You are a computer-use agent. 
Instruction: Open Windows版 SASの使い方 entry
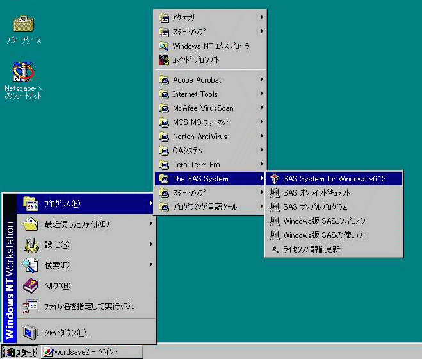[324, 235]
